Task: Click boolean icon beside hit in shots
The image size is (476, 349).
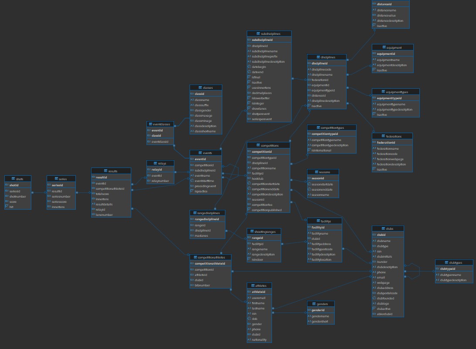Action: [7, 207]
